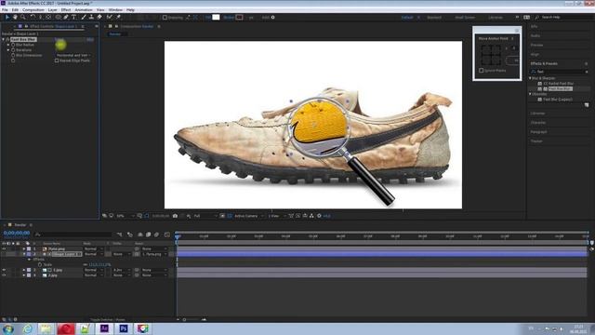
Task: Select the Zoom magnifier tool
Action: 23,17
